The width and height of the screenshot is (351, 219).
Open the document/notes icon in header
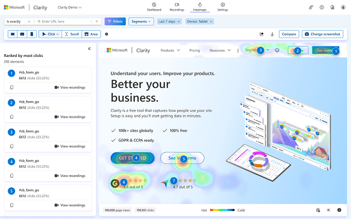point(332,8)
